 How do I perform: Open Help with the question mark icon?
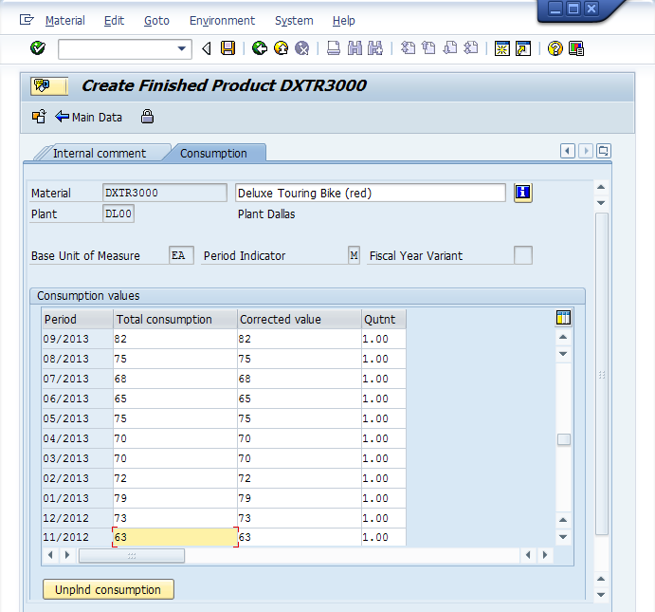click(x=555, y=48)
